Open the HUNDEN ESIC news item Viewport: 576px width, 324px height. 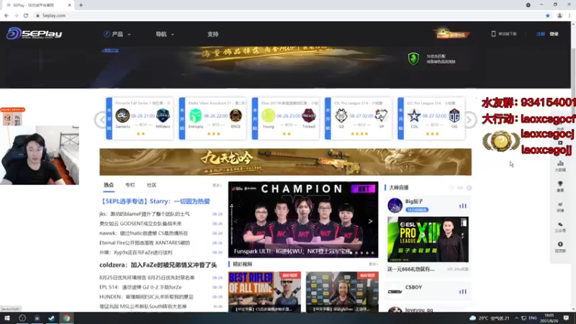pyautogui.click(x=146, y=297)
